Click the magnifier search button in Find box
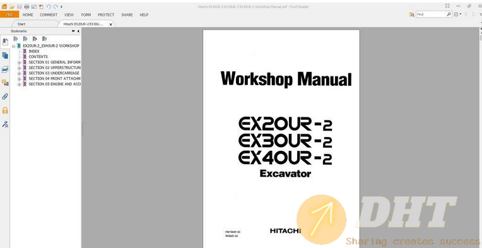482x248 pixels. click(449, 15)
